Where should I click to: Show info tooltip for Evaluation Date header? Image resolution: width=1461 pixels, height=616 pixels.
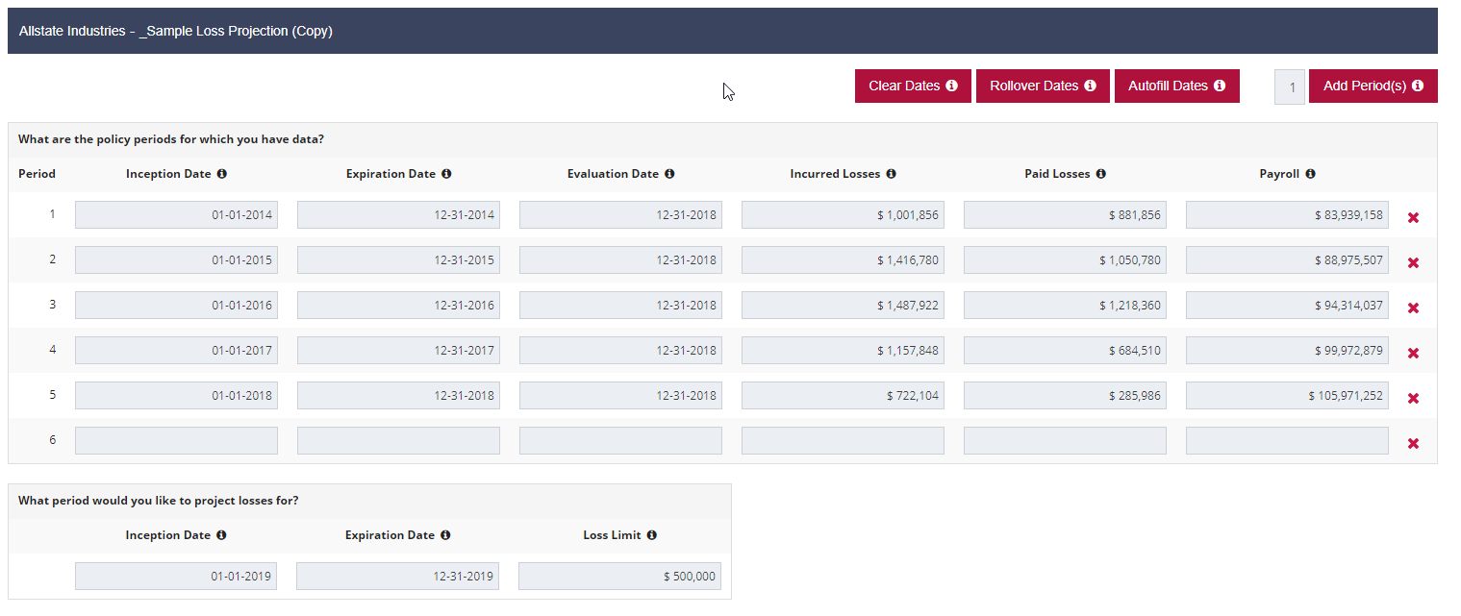click(x=669, y=174)
